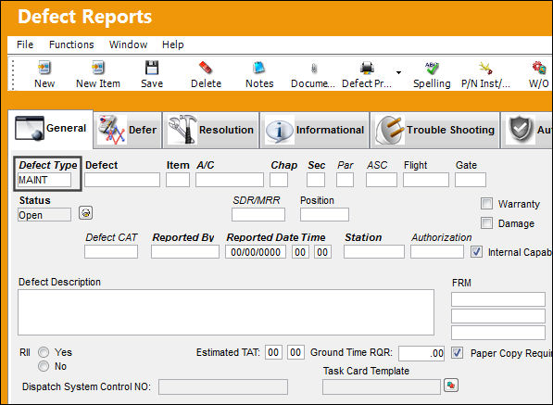Click the Task Card Template lookup icon
This screenshot has width=553, height=405.
tap(451, 385)
